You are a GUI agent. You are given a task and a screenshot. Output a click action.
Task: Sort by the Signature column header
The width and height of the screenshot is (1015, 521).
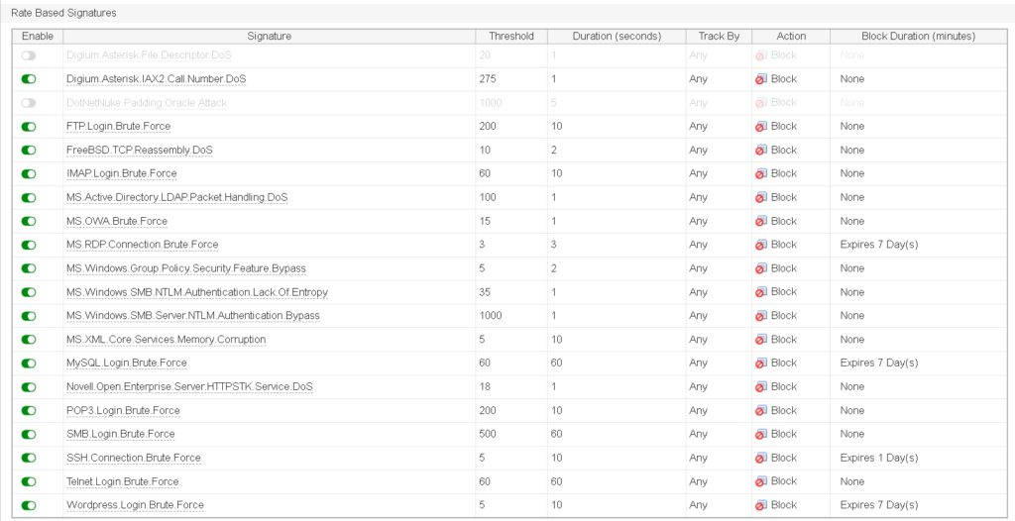[270, 37]
